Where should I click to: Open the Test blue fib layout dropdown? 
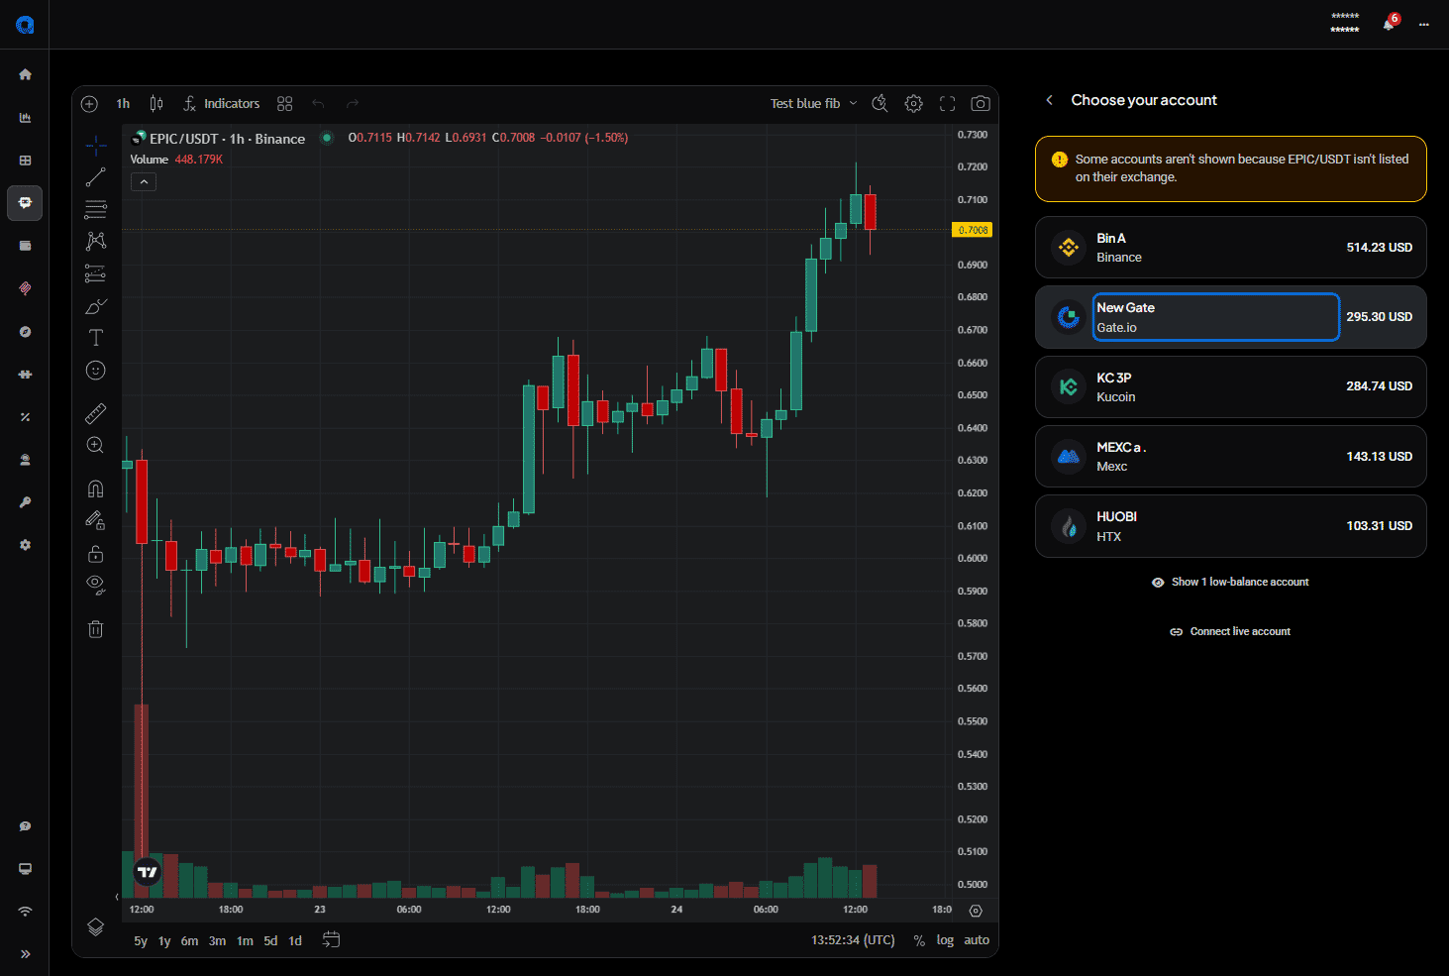(814, 103)
